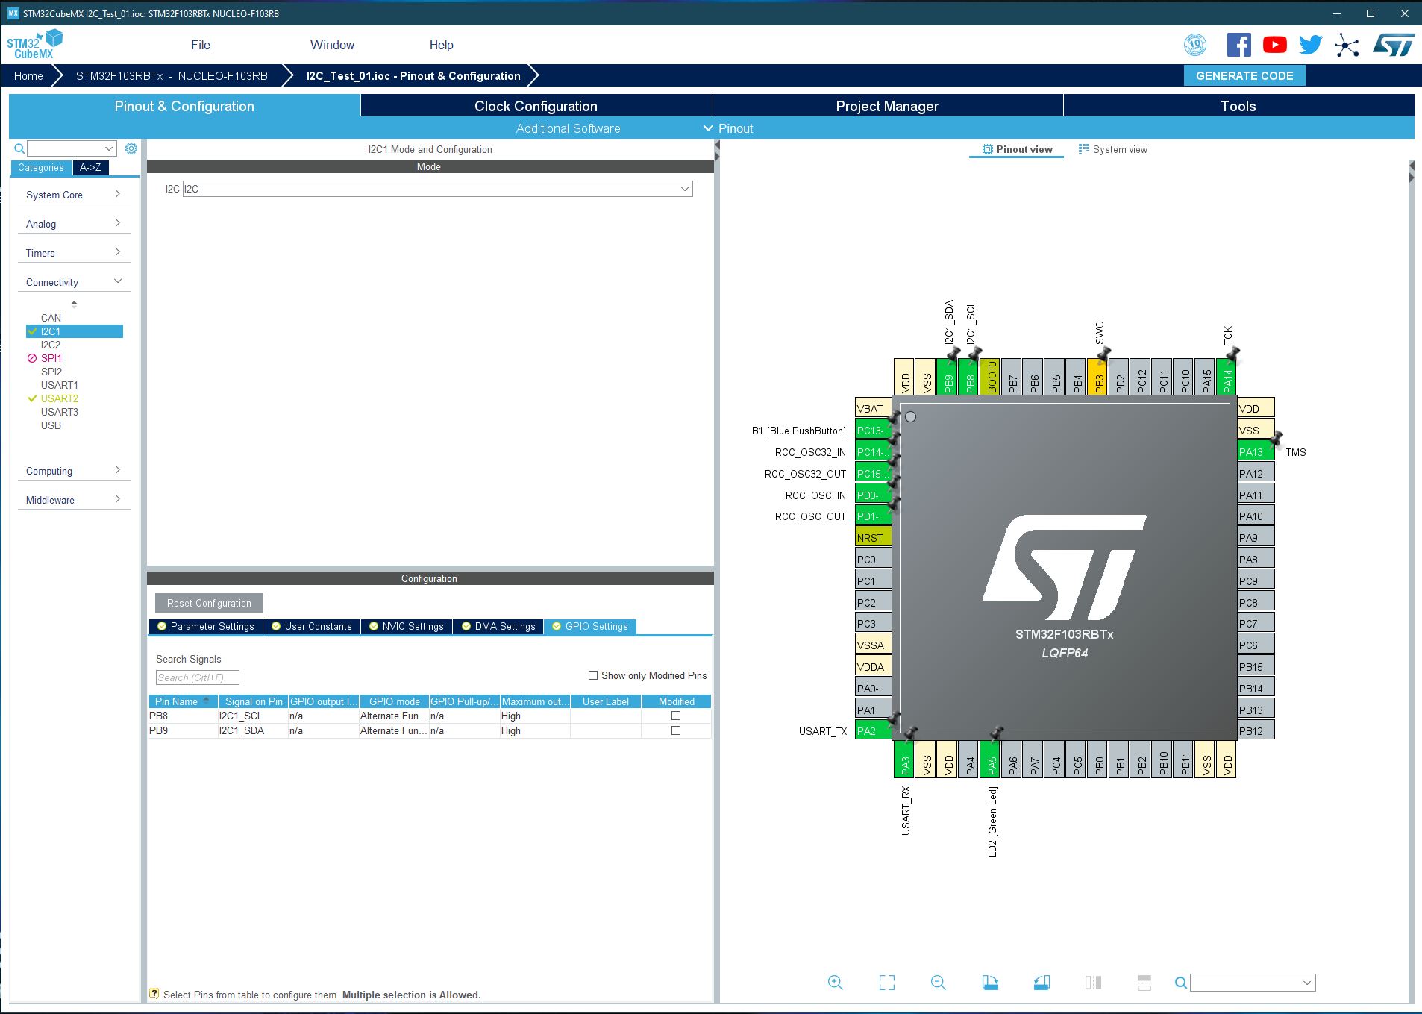This screenshot has height=1014, width=1422.
Task: Open the ST community network icon
Action: [x=1347, y=46]
